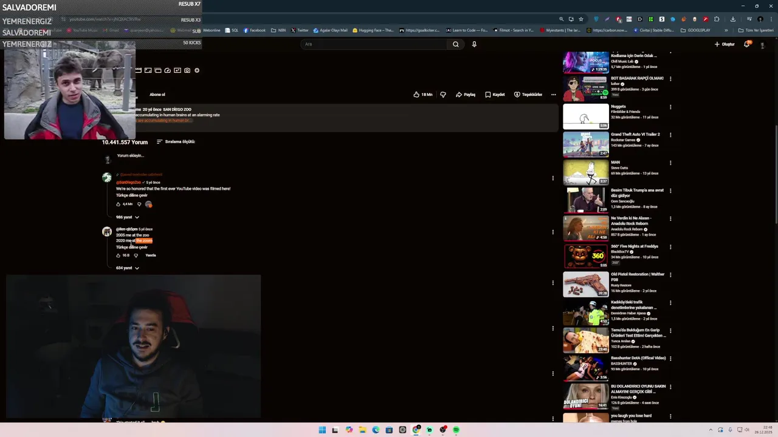Click the 'Abone ol' subscribe button
Viewport: 778px width, 437px height.
pos(157,95)
